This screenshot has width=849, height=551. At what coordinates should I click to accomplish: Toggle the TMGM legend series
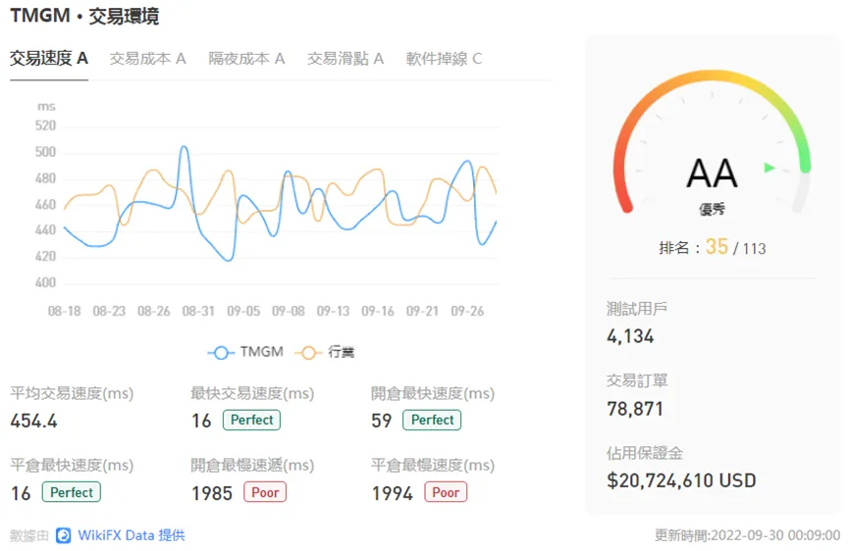(x=245, y=353)
